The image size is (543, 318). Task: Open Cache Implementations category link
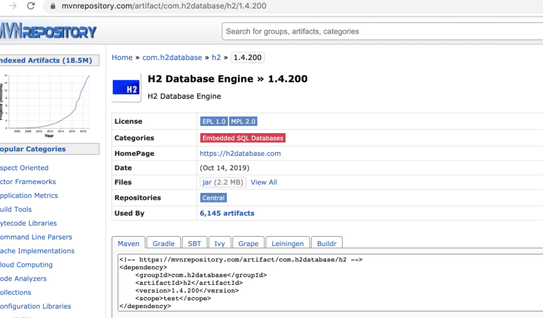click(x=37, y=251)
